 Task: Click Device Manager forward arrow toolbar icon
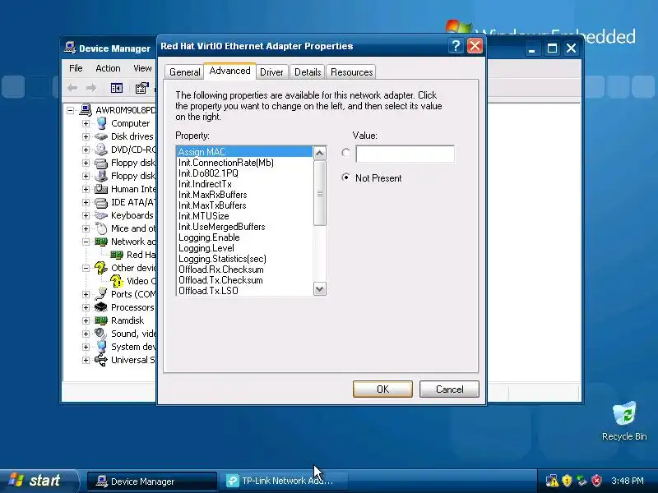tap(91, 88)
